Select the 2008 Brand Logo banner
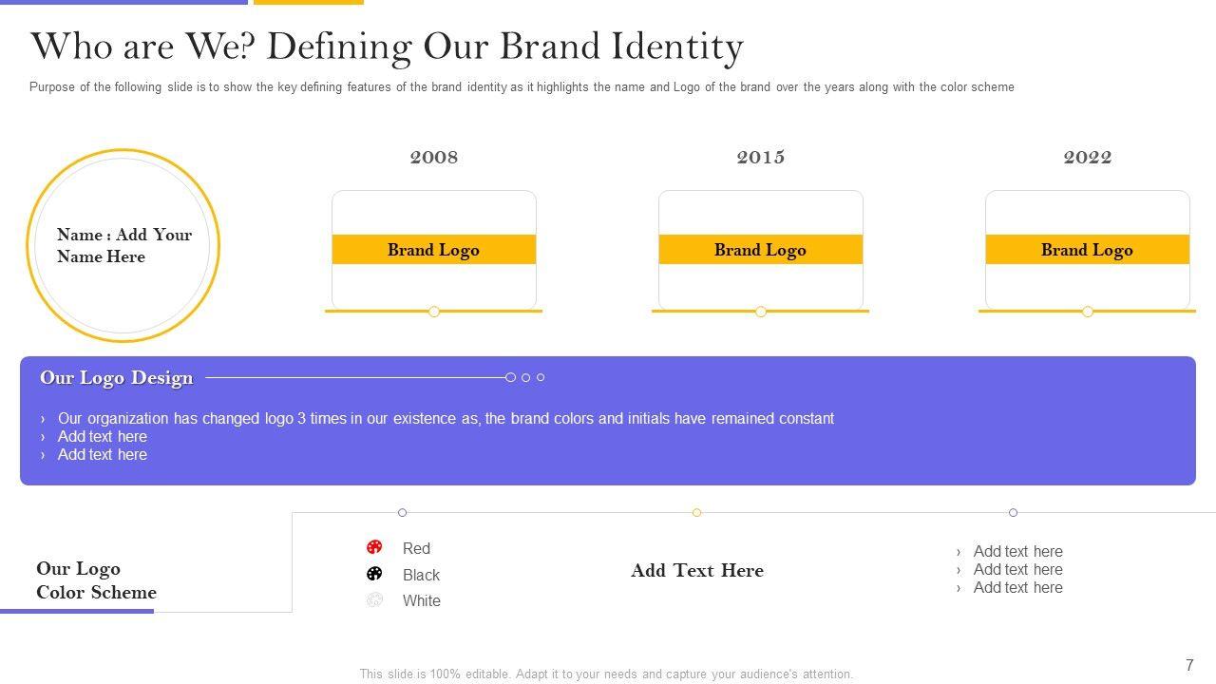1216x684 pixels. pos(433,250)
